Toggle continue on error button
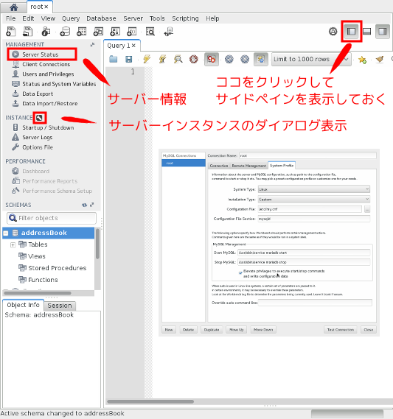This screenshot has width=393, height=419. [212, 59]
